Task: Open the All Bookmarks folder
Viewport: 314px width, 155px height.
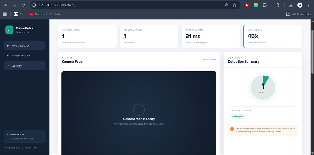Action: [x=299, y=14]
